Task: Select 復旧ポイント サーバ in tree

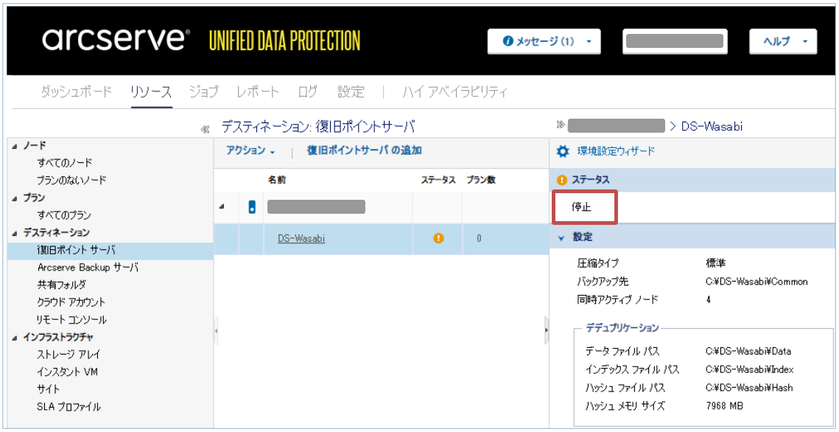Action: (76, 250)
